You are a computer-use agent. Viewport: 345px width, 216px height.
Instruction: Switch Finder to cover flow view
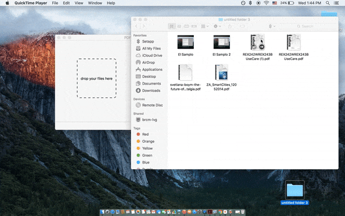point(194,26)
